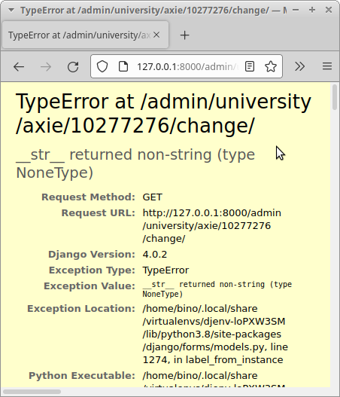Click the 'Request Method:' label
The height and width of the screenshot is (397, 340).
point(88,197)
